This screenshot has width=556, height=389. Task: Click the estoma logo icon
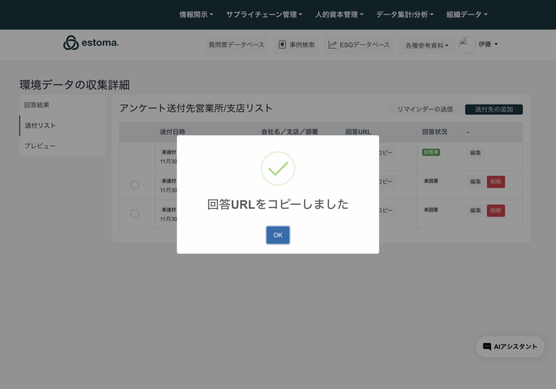pos(71,43)
